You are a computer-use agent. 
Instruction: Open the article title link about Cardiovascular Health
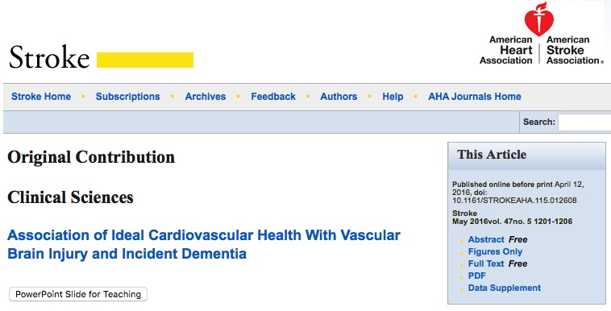coord(204,244)
